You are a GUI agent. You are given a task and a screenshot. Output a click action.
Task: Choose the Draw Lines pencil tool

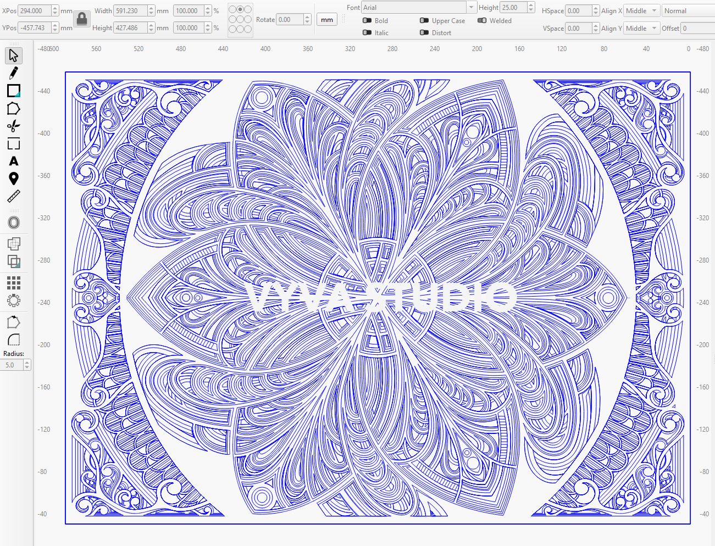pyautogui.click(x=14, y=73)
